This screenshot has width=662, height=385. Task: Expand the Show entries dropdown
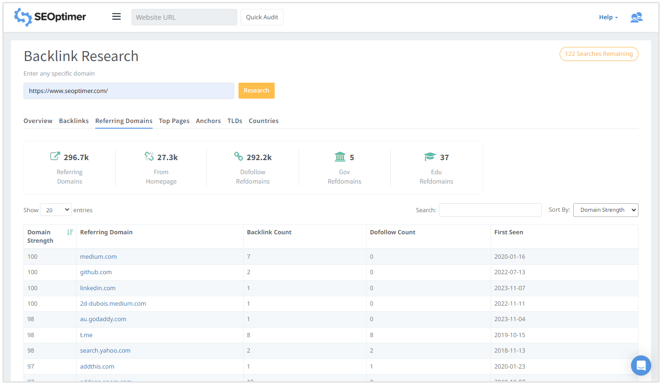tap(56, 210)
